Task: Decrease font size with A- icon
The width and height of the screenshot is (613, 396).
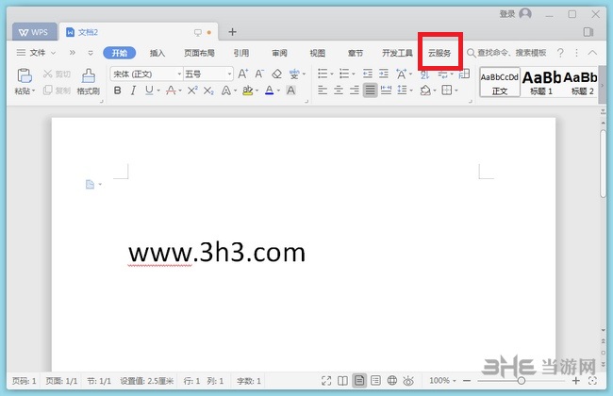Action: 259,74
